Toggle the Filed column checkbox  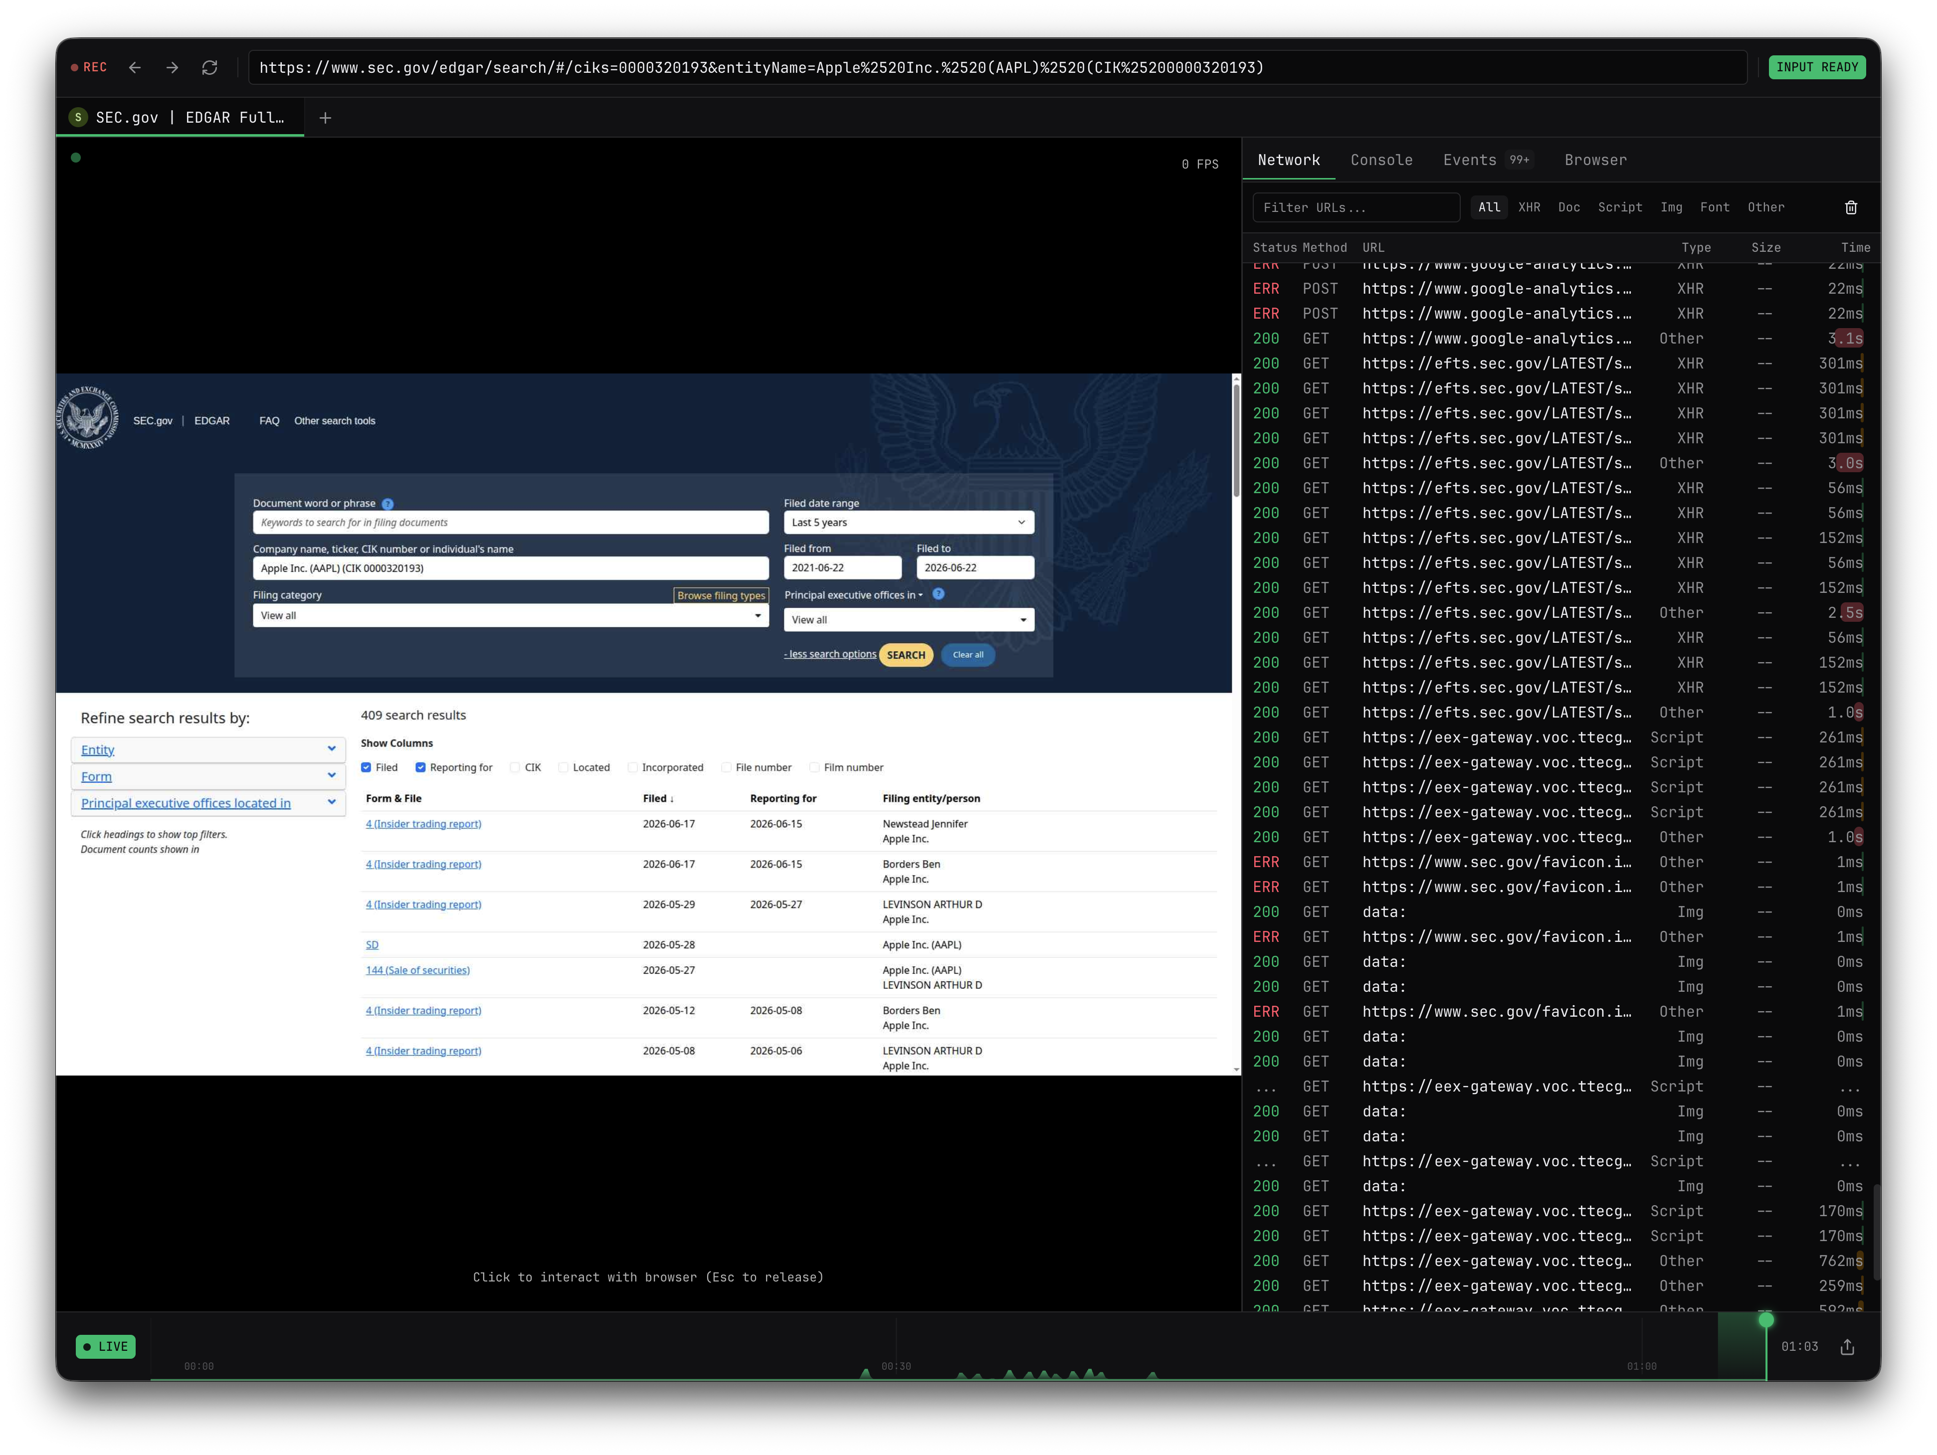click(x=366, y=768)
